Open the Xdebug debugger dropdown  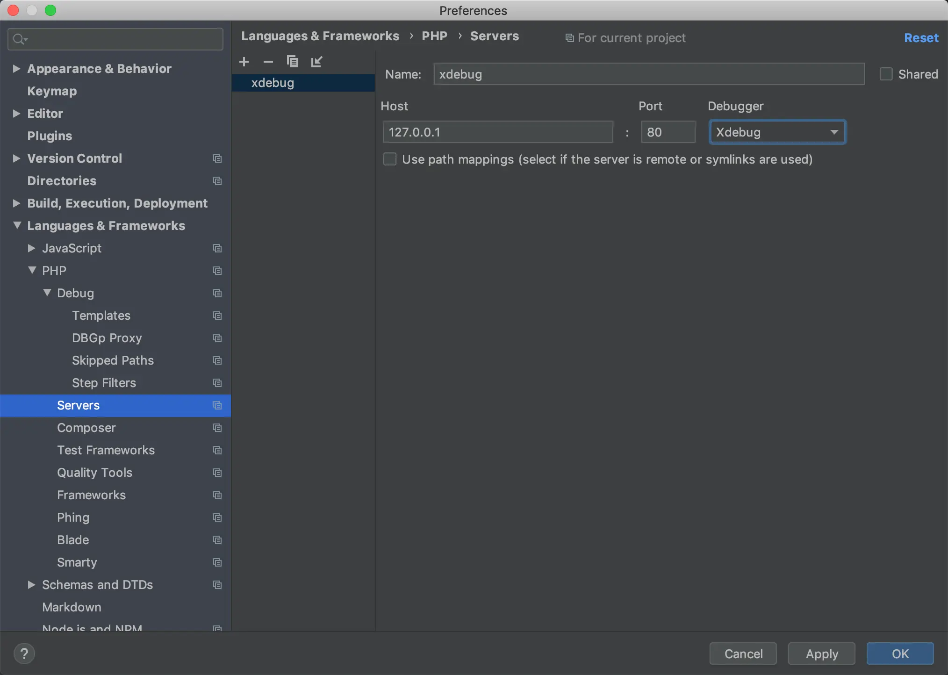click(x=777, y=132)
